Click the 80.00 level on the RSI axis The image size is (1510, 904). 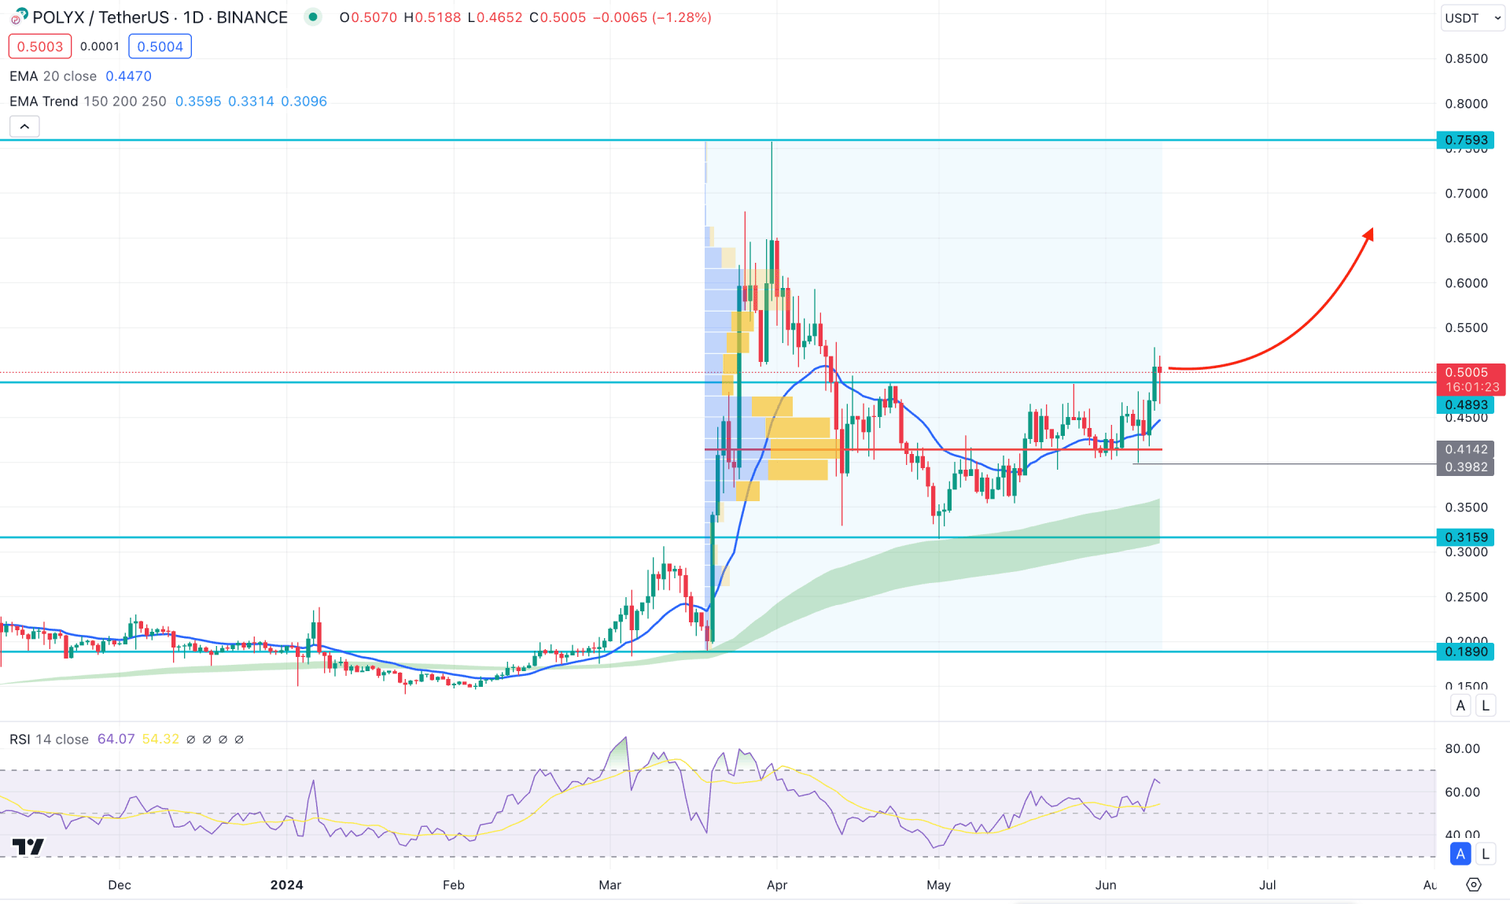coord(1462,749)
